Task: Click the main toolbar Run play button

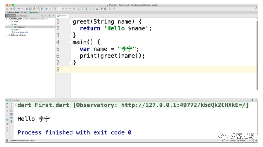Action: 63,9
